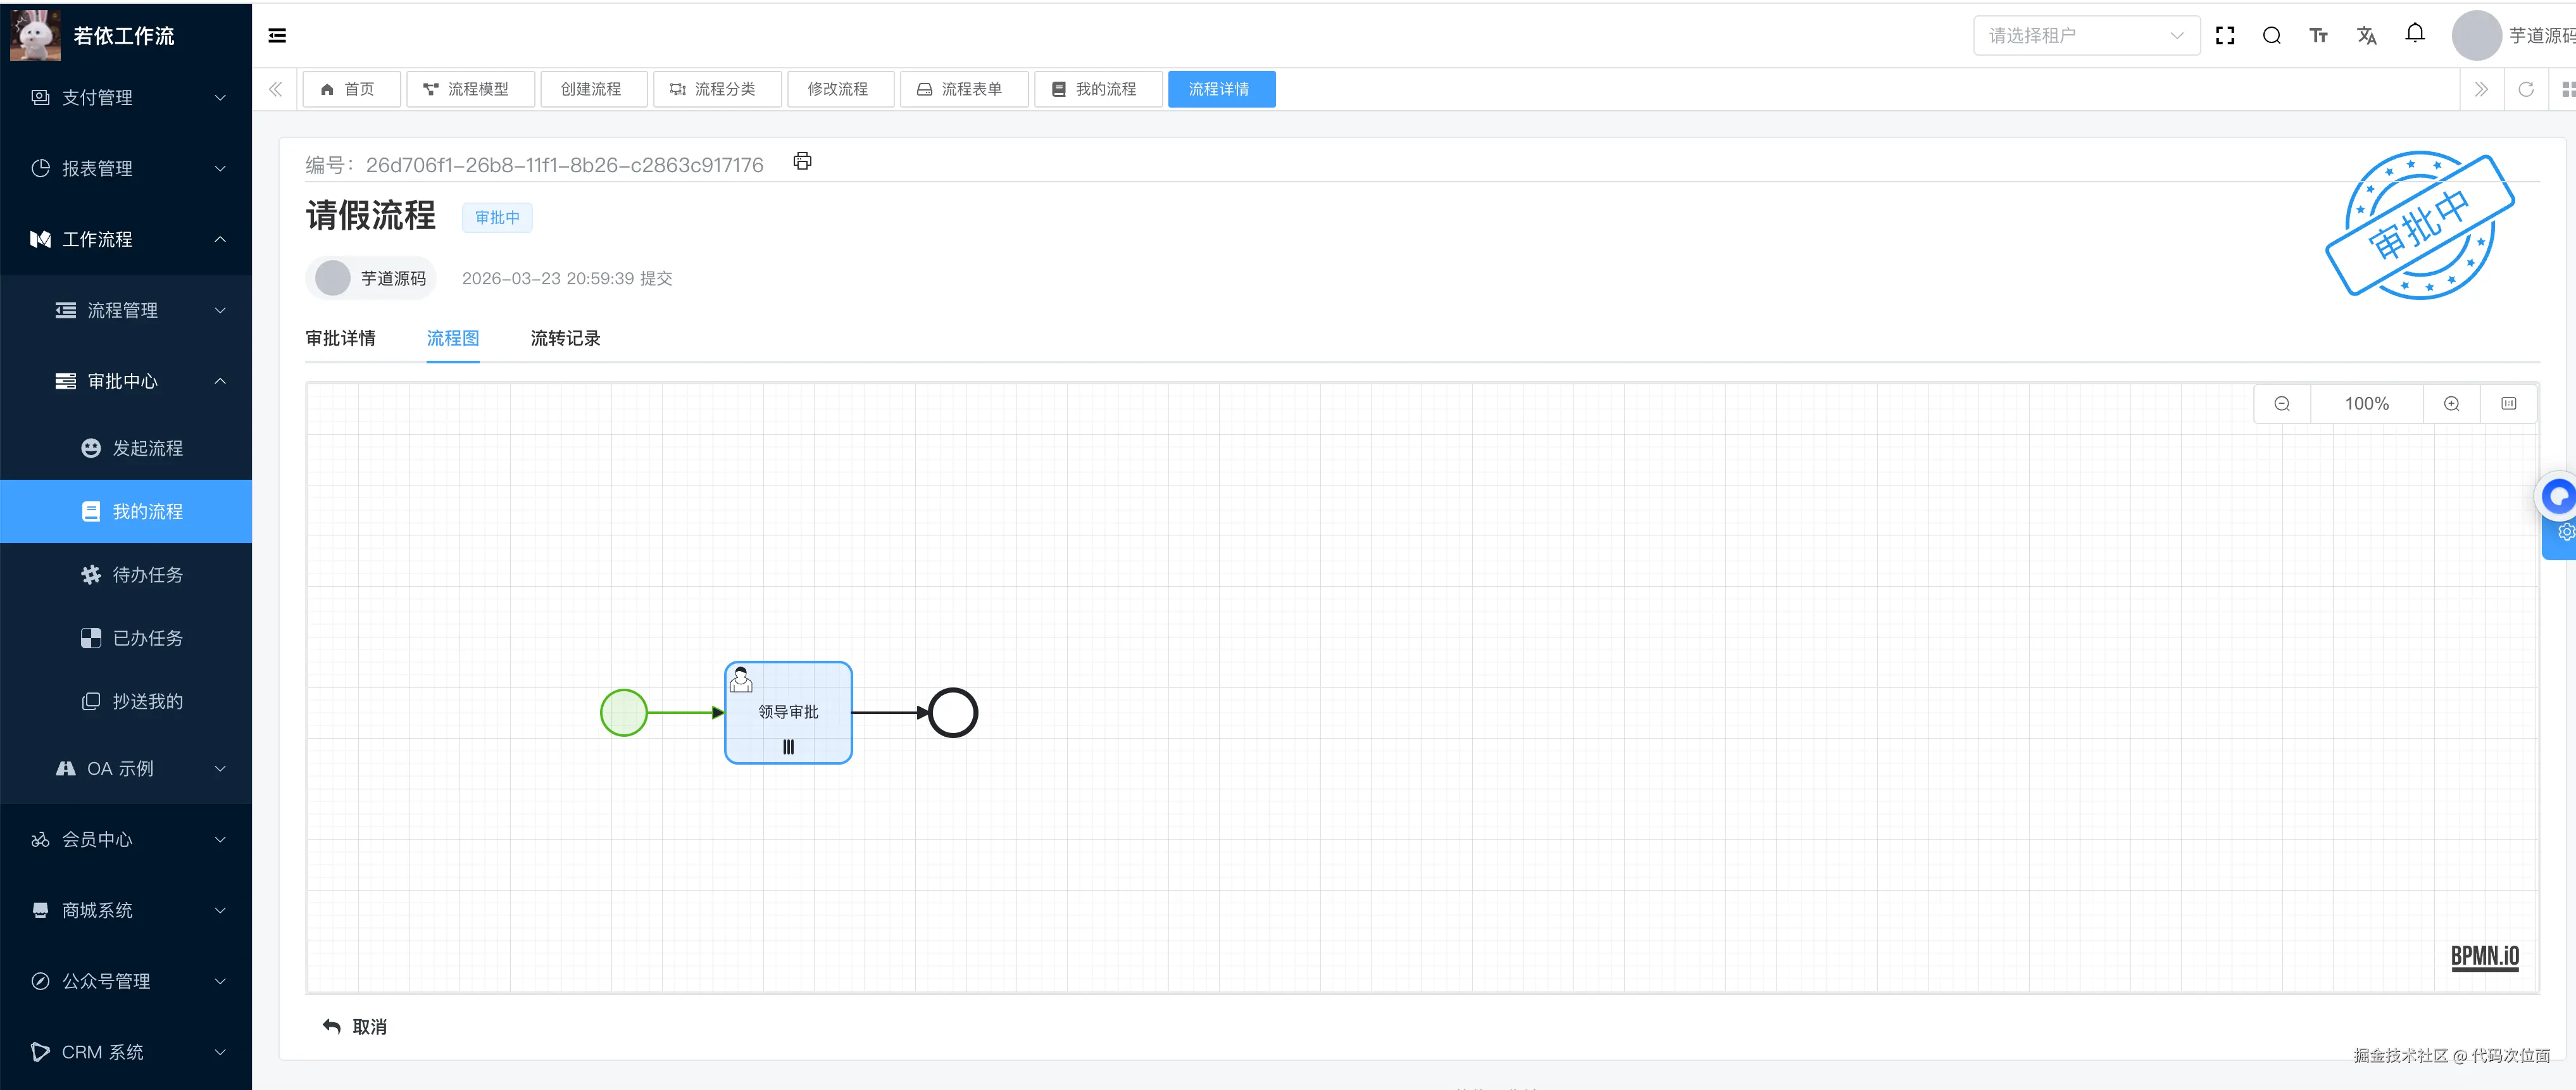The width and height of the screenshot is (2576, 1090).
Task: Reset diagram view with fit icon
Action: (x=2508, y=404)
